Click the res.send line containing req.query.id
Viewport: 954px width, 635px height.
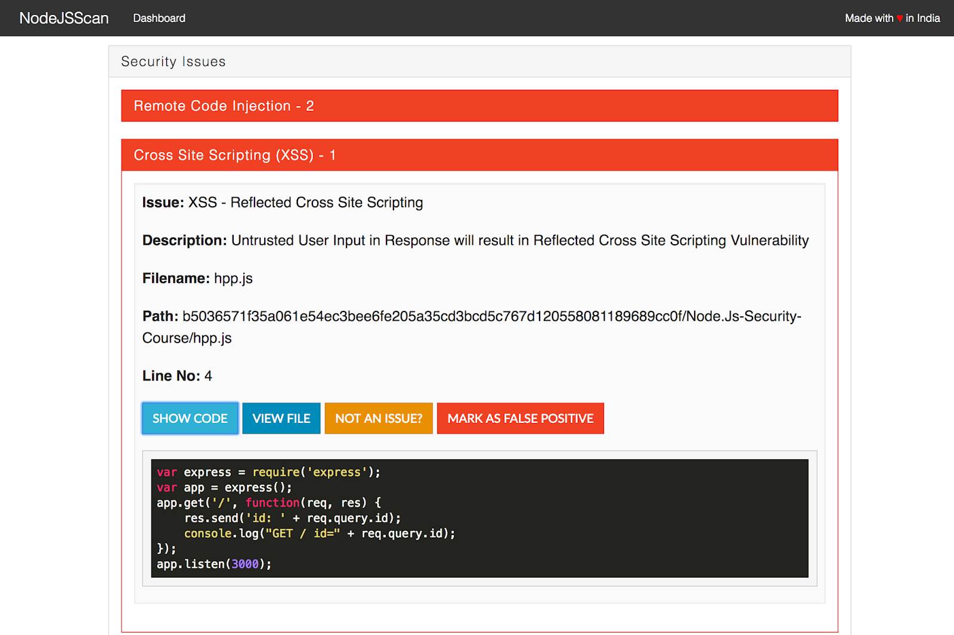point(292,518)
